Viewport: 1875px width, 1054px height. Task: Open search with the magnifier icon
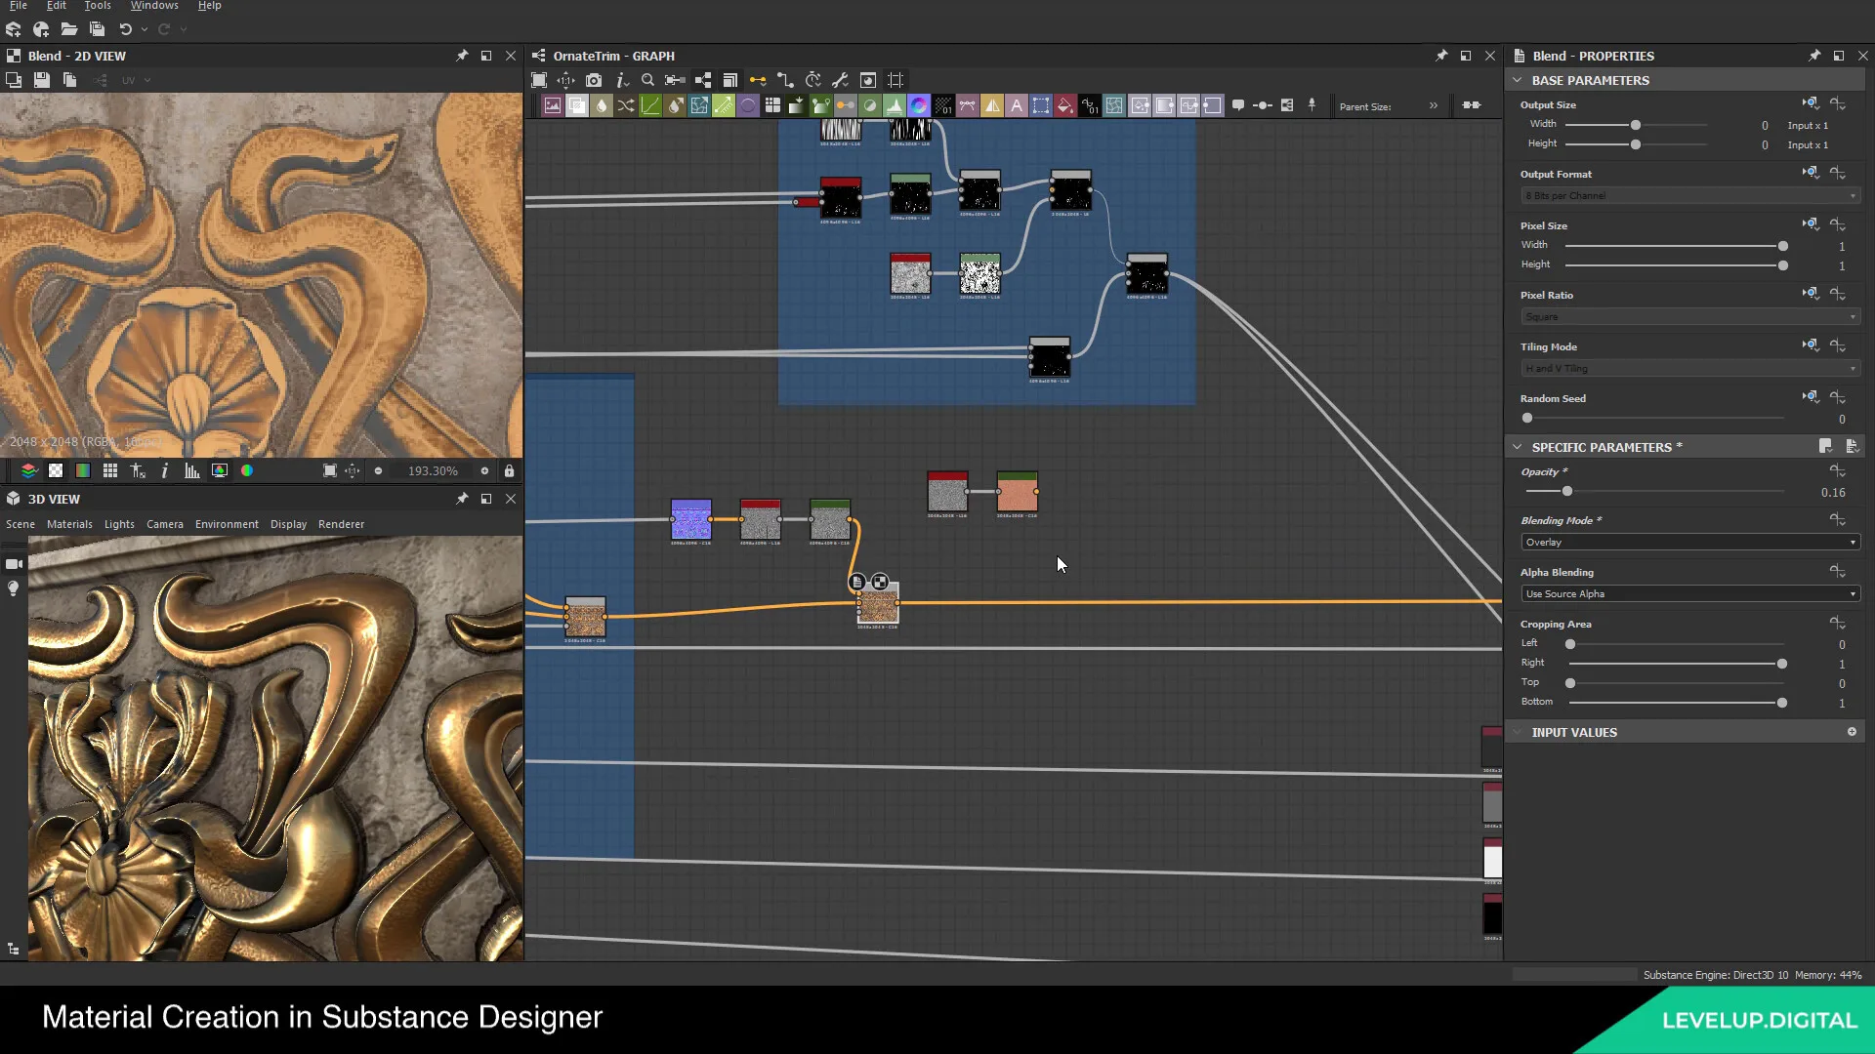[648, 80]
